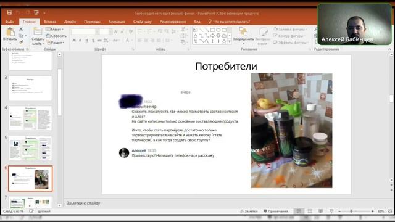This screenshot has width=395, height=222.
Task: Open the font size dropdown
Action: (110, 31)
